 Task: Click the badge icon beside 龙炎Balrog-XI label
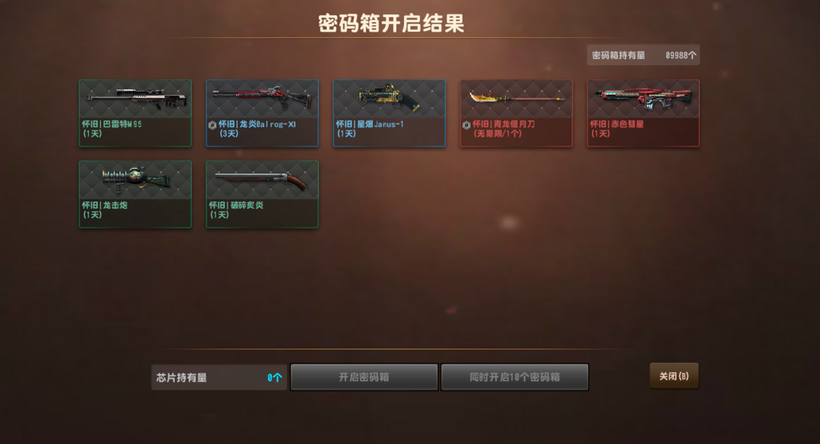(x=213, y=125)
